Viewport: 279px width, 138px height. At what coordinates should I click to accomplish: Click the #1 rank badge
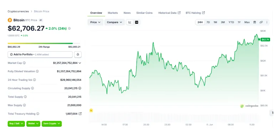[41, 20]
